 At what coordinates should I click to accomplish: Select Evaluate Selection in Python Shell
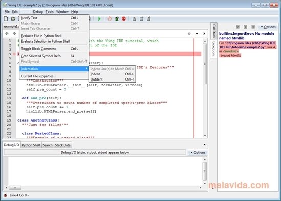pos(54,41)
